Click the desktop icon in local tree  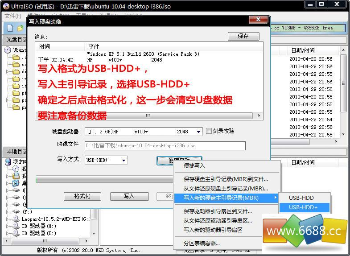pyautogui.click(x=16, y=183)
